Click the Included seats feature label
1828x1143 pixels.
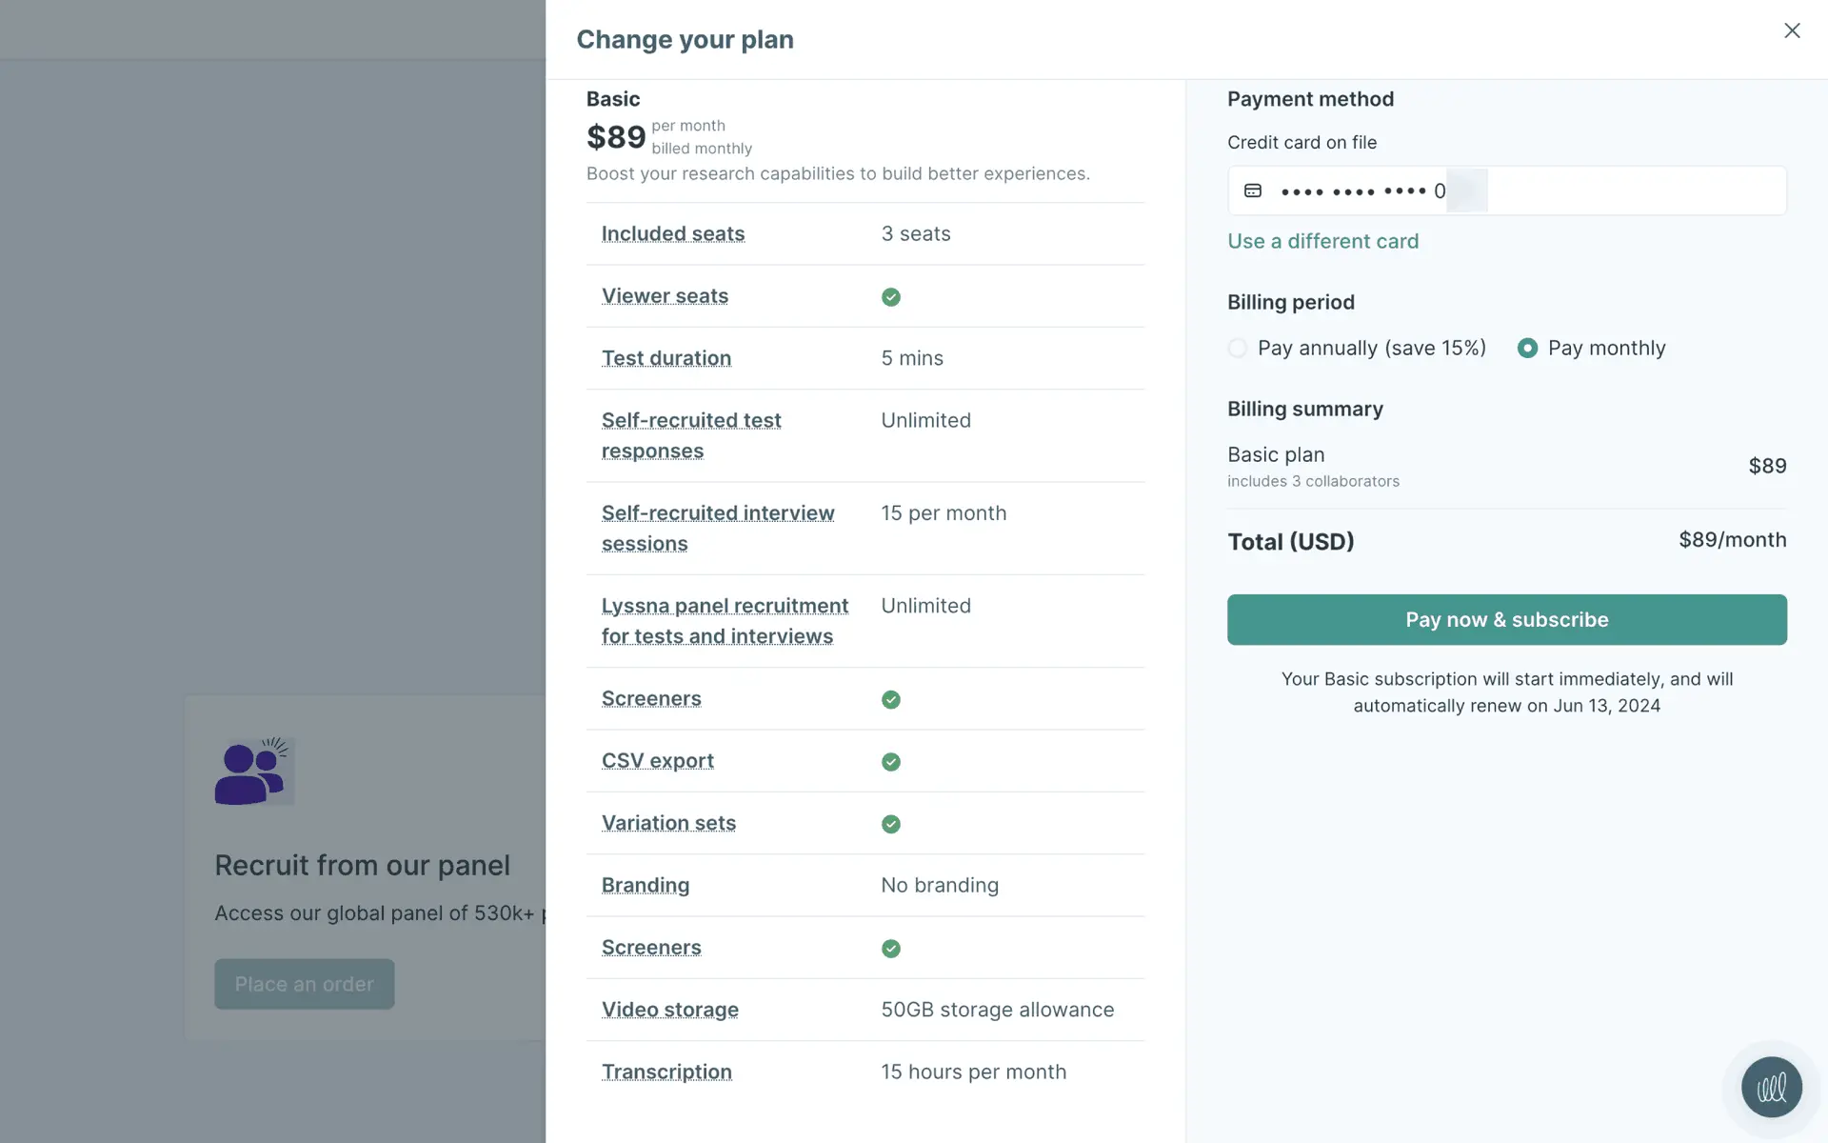(672, 234)
